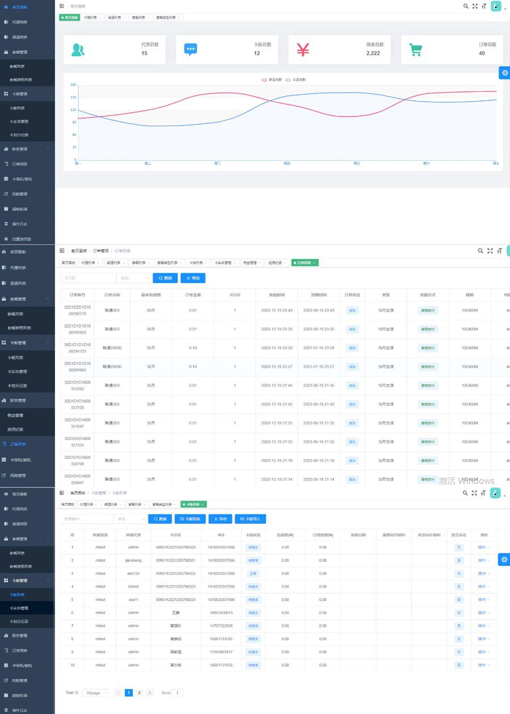Click the green shopping cart icon on 订单总数 card
This screenshot has width=510, height=714.
pos(416,50)
